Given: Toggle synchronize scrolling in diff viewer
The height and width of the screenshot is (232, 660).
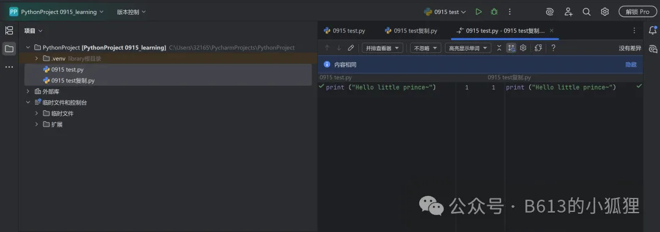Looking at the screenshot, I should pos(511,48).
